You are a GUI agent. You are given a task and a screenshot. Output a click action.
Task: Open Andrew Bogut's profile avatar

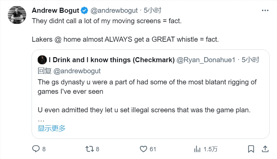[15, 15]
